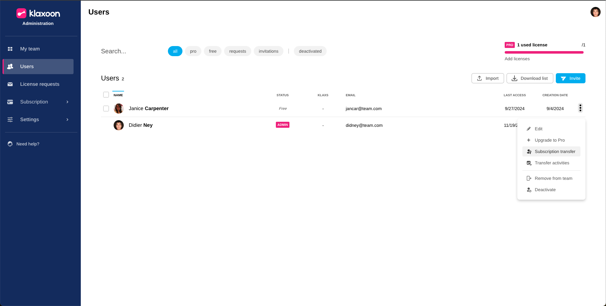
Task: Click the License requests envelope icon
Action: pos(10,84)
